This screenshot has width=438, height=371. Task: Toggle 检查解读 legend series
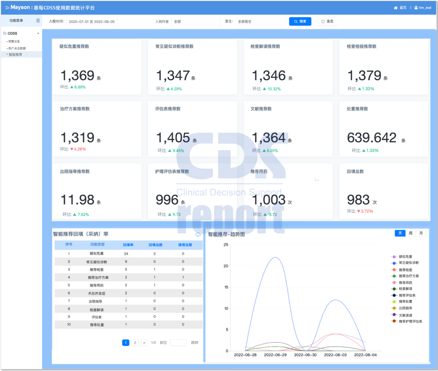(401, 289)
